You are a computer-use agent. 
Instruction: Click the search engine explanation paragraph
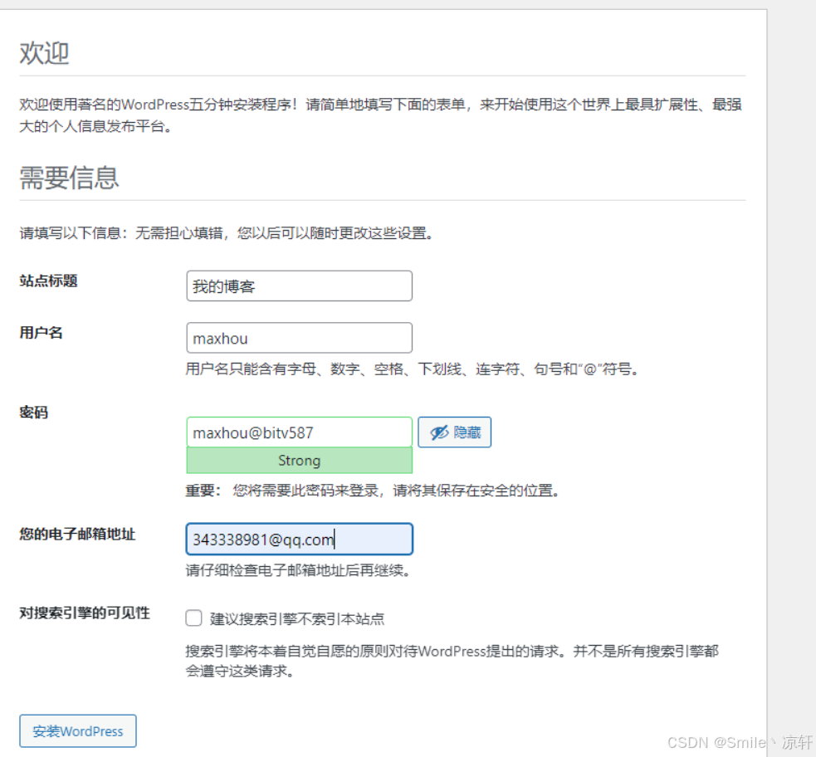[x=452, y=661]
